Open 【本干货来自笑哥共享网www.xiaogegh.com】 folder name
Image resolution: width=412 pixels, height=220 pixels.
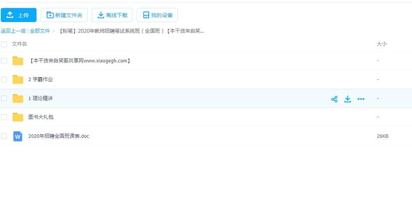tap(80, 61)
